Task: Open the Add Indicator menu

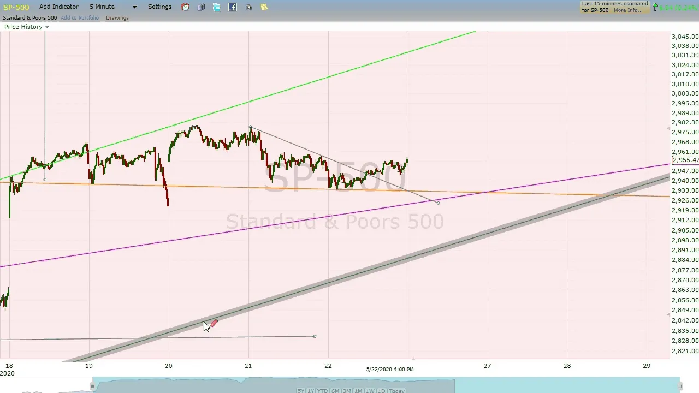Action: click(58, 7)
